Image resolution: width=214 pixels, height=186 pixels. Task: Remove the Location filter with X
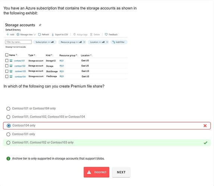(107, 42)
